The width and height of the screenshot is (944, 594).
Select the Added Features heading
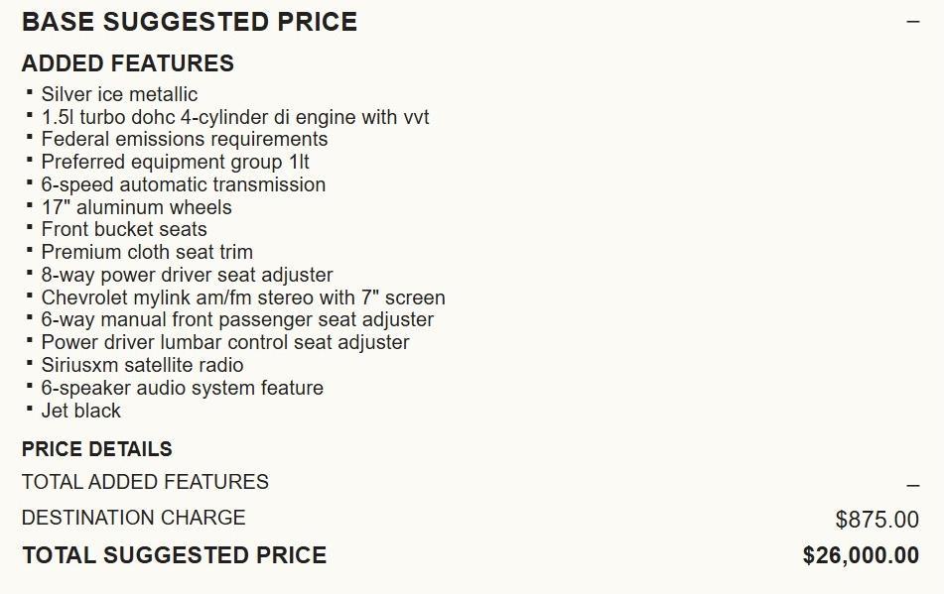[x=128, y=63]
